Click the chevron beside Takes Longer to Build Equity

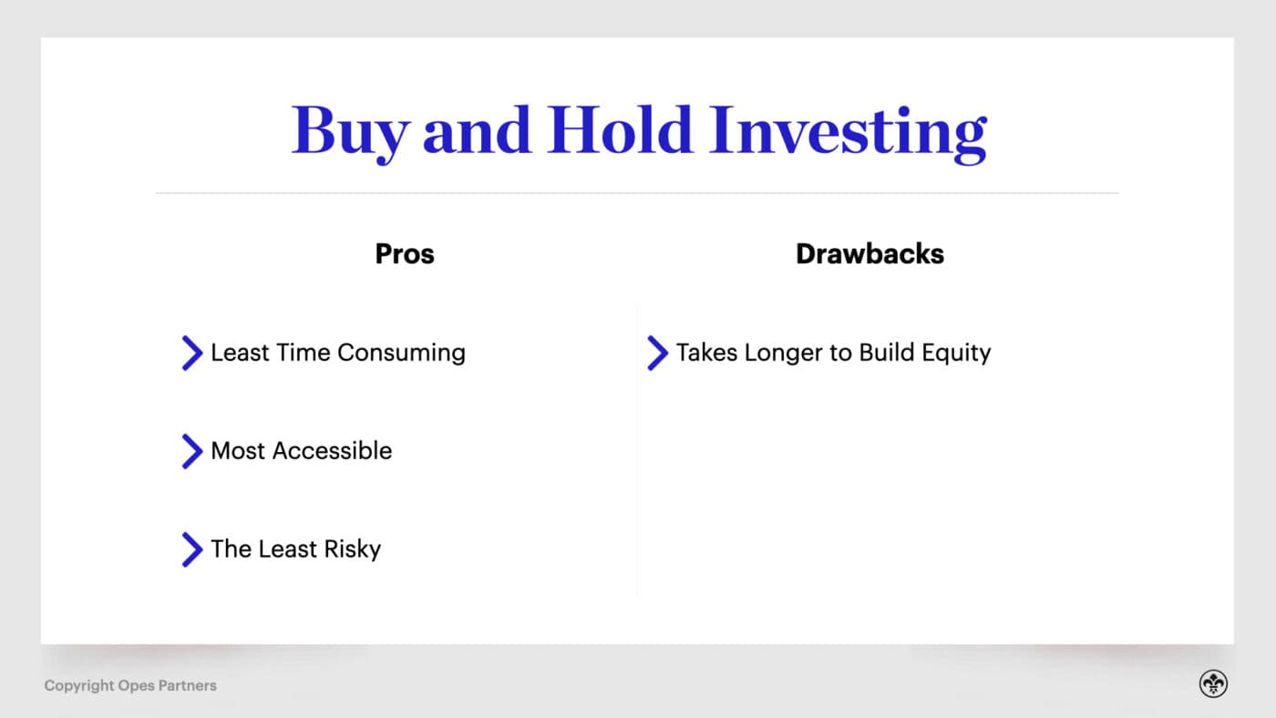coord(657,353)
